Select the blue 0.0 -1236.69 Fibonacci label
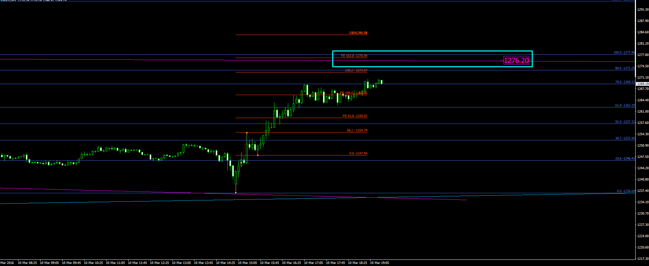Image resolution: width=649 pixels, height=266 pixels. point(626,191)
